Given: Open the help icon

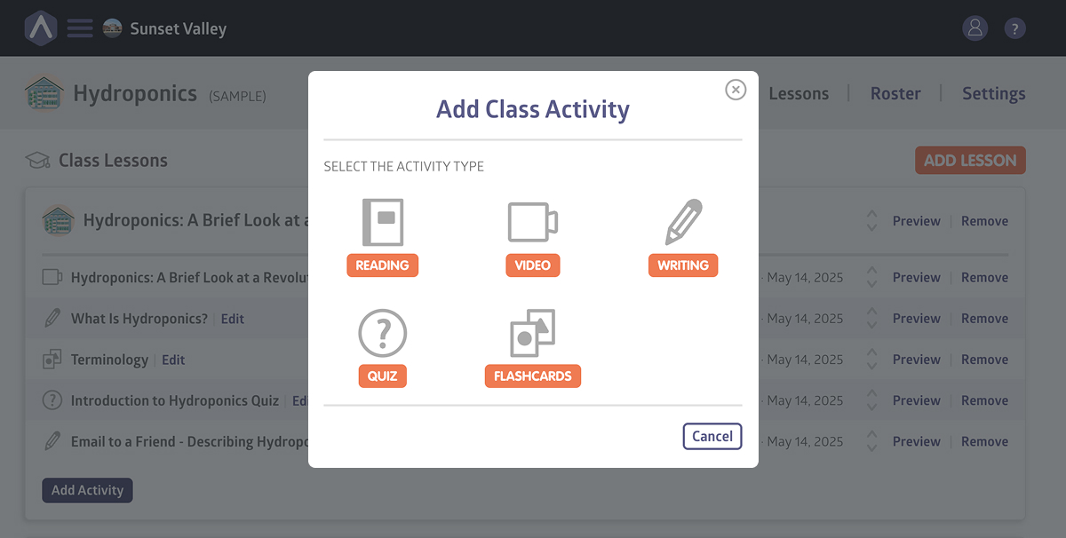Looking at the screenshot, I should [1014, 28].
